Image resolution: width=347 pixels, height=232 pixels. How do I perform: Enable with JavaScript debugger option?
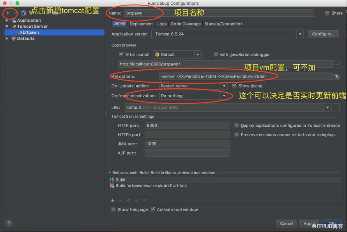(215, 55)
